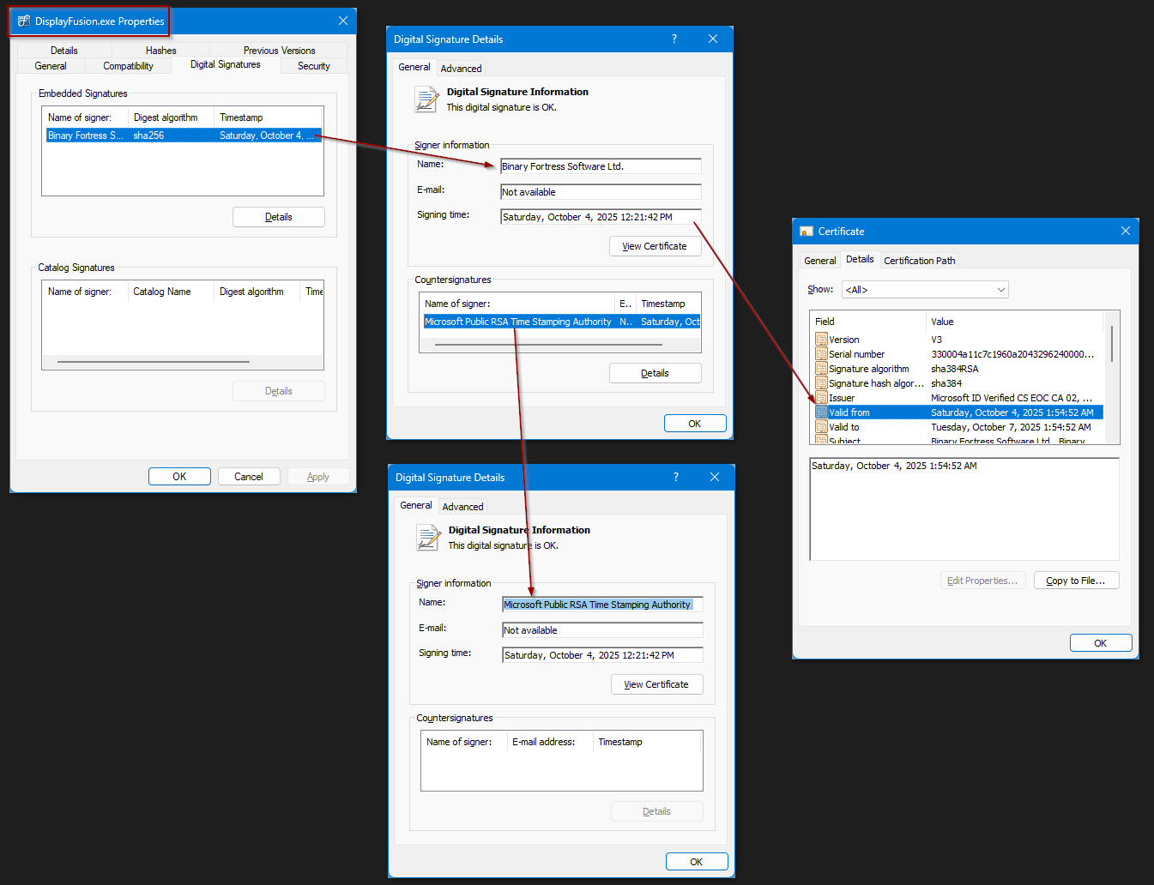Open Advanced tab in upper Signature Details
The image size is (1154, 885).
pyautogui.click(x=461, y=69)
